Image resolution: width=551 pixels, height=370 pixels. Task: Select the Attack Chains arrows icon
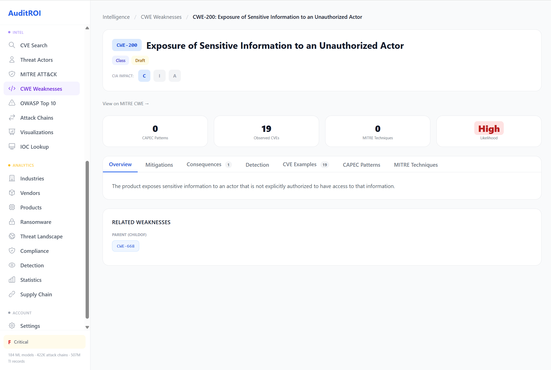12,117
